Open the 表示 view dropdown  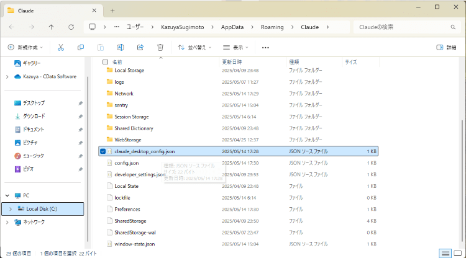235,48
